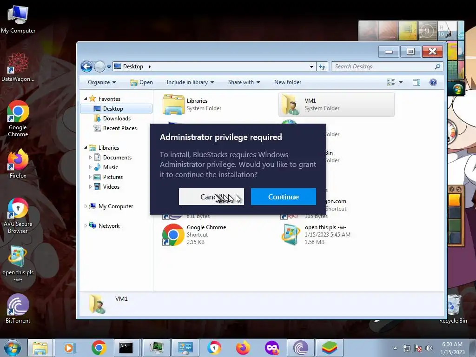Open recent pages dropdown arrow
This screenshot has width=476, height=357.
tap(109, 67)
